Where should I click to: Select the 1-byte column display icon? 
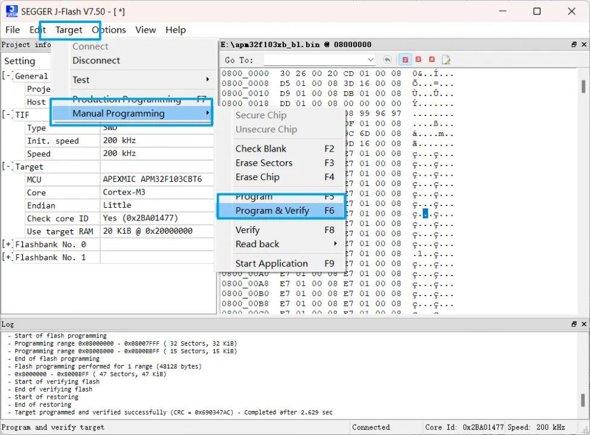pyautogui.click(x=405, y=59)
